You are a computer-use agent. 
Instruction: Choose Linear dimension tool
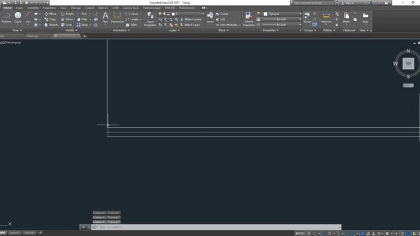132,14
